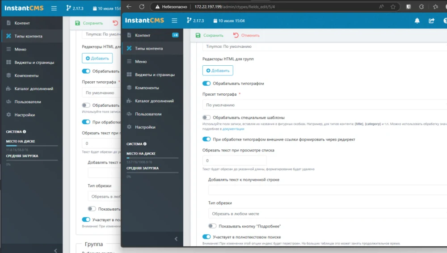Open Настройки in background window sidebar
The height and width of the screenshot is (253, 447).
(32, 115)
